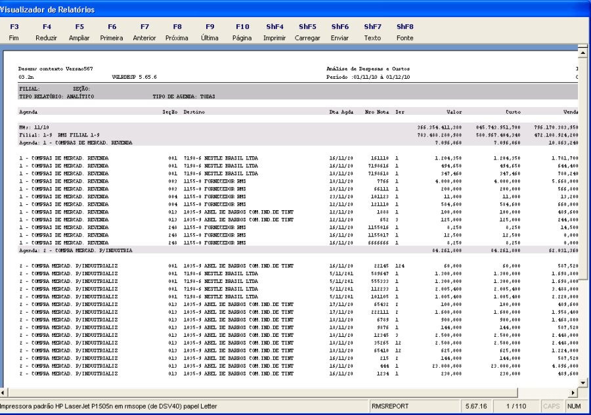Click vertical scrollbar down arrow

tap(582, 383)
